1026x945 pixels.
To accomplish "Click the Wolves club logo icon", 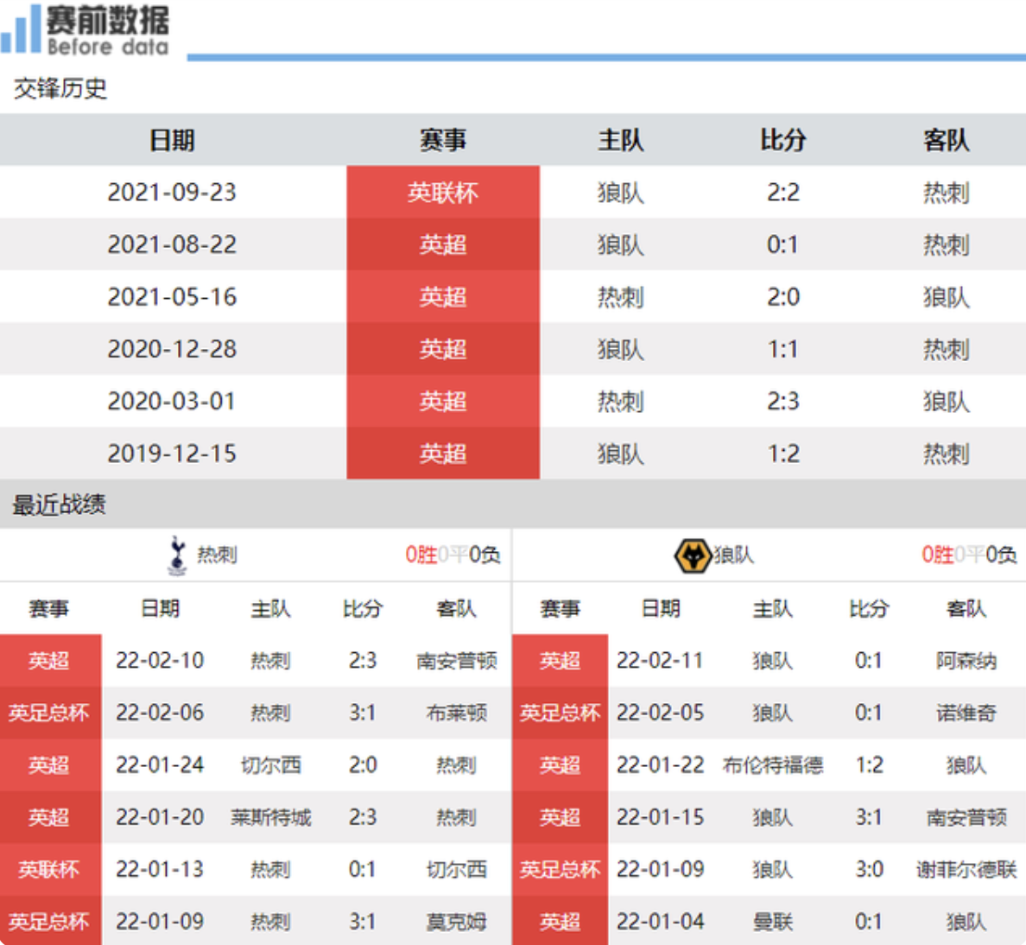I will tap(691, 555).
